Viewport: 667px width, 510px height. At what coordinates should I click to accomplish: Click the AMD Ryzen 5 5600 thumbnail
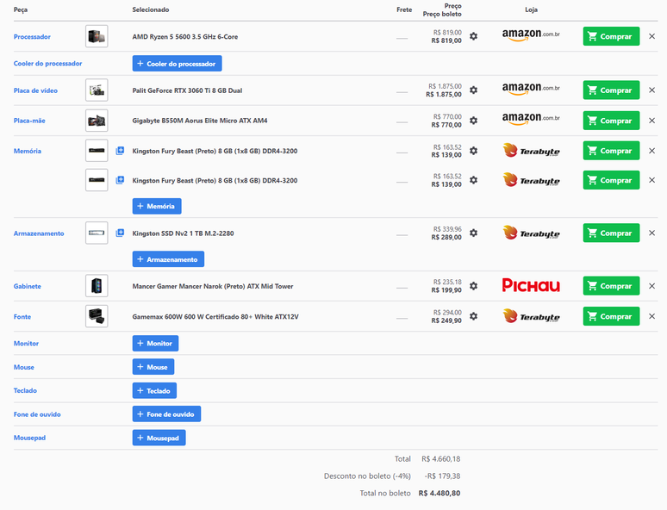click(x=97, y=36)
